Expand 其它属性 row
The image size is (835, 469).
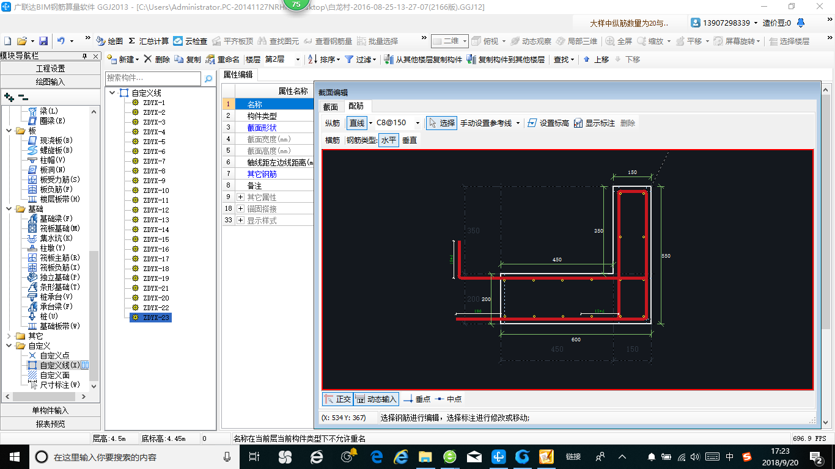pyautogui.click(x=240, y=197)
